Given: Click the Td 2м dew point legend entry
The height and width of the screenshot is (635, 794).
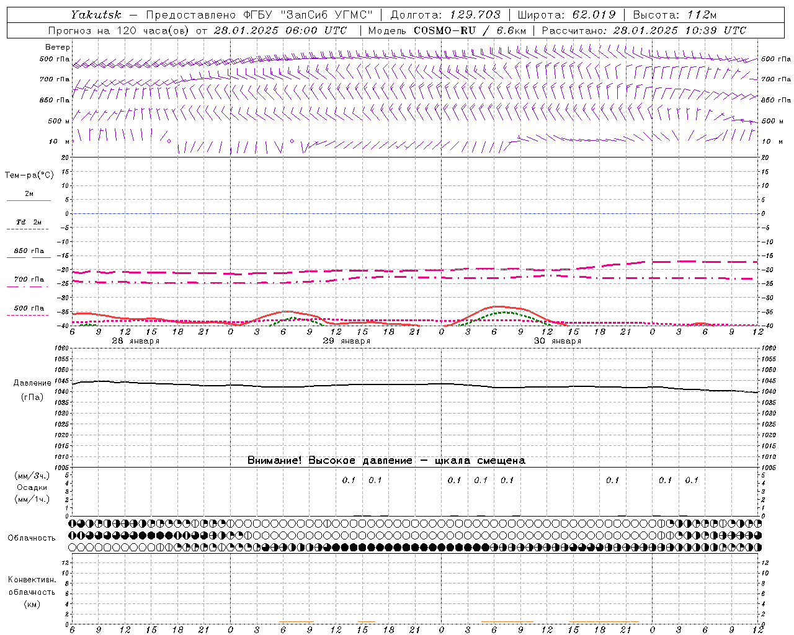Looking at the screenshot, I should pyautogui.click(x=29, y=222).
